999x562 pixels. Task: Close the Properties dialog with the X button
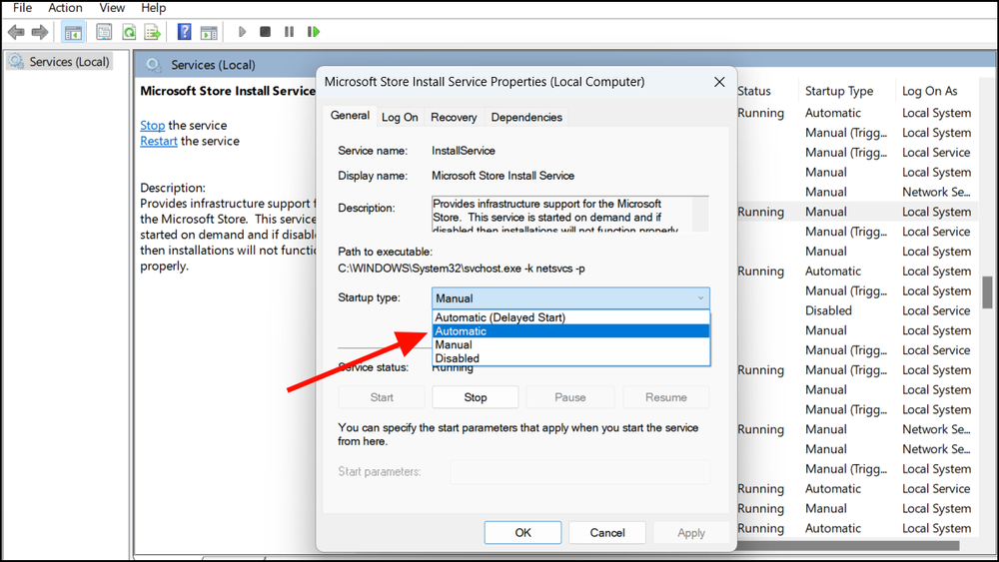(719, 82)
